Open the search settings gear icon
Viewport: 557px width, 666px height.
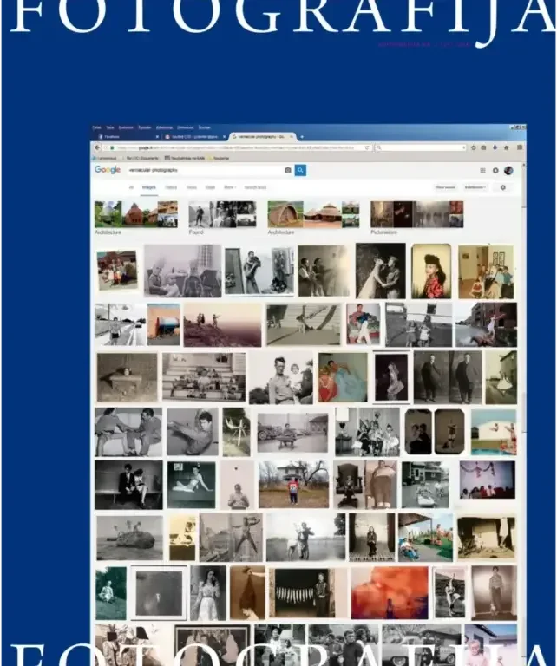pyautogui.click(x=503, y=187)
